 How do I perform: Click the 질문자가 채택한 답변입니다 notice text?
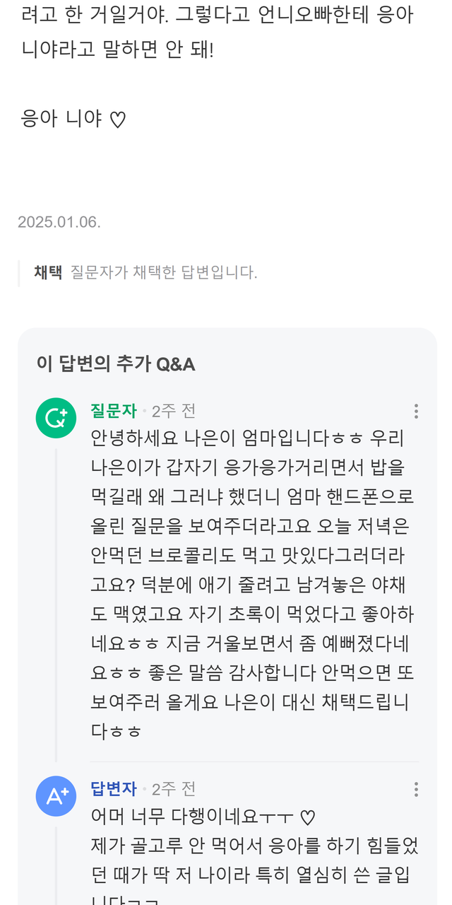(x=164, y=272)
